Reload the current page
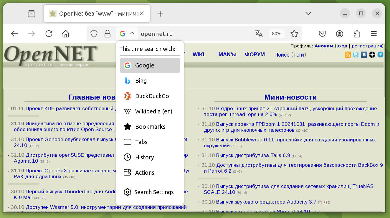The image size is (390, 218). click(49, 34)
